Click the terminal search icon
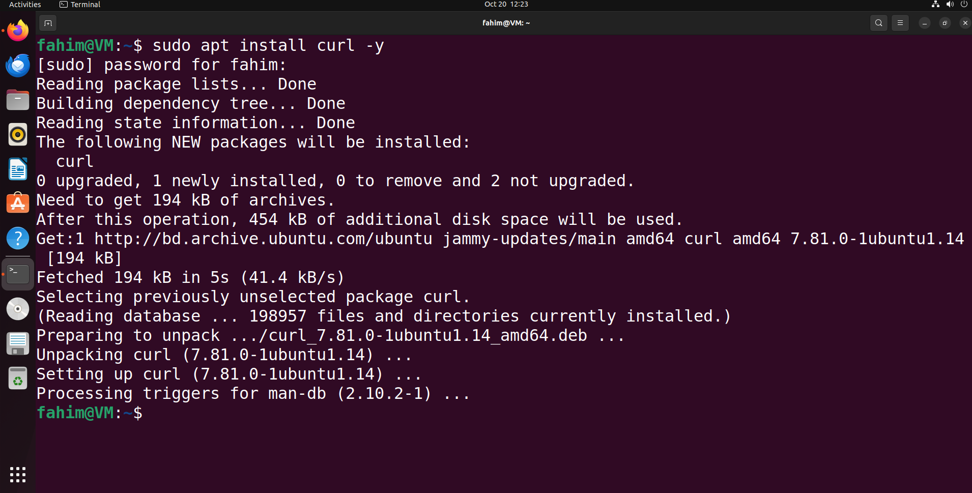Viewport: 972px width, 493px height. pos(878,23)
